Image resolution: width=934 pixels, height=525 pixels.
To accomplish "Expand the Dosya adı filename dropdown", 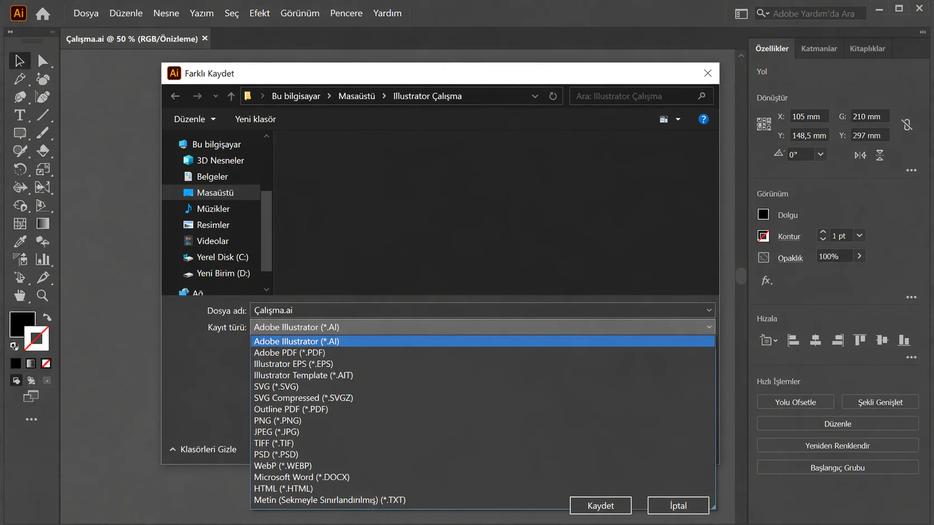I will click(x=708, y=310).
